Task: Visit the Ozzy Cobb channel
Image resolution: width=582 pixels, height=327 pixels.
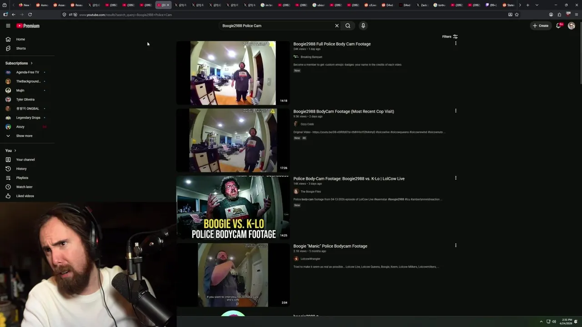Action: pos(307,124)
